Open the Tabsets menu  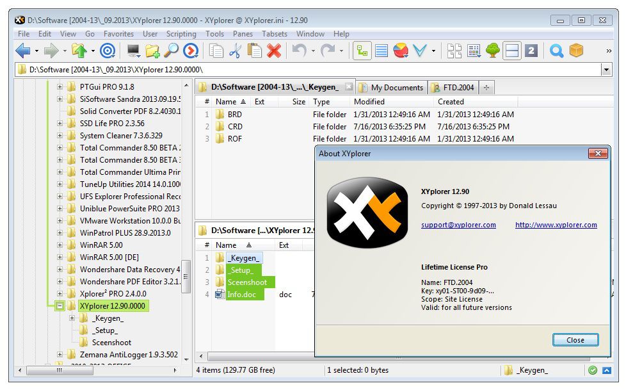point(274,34)
